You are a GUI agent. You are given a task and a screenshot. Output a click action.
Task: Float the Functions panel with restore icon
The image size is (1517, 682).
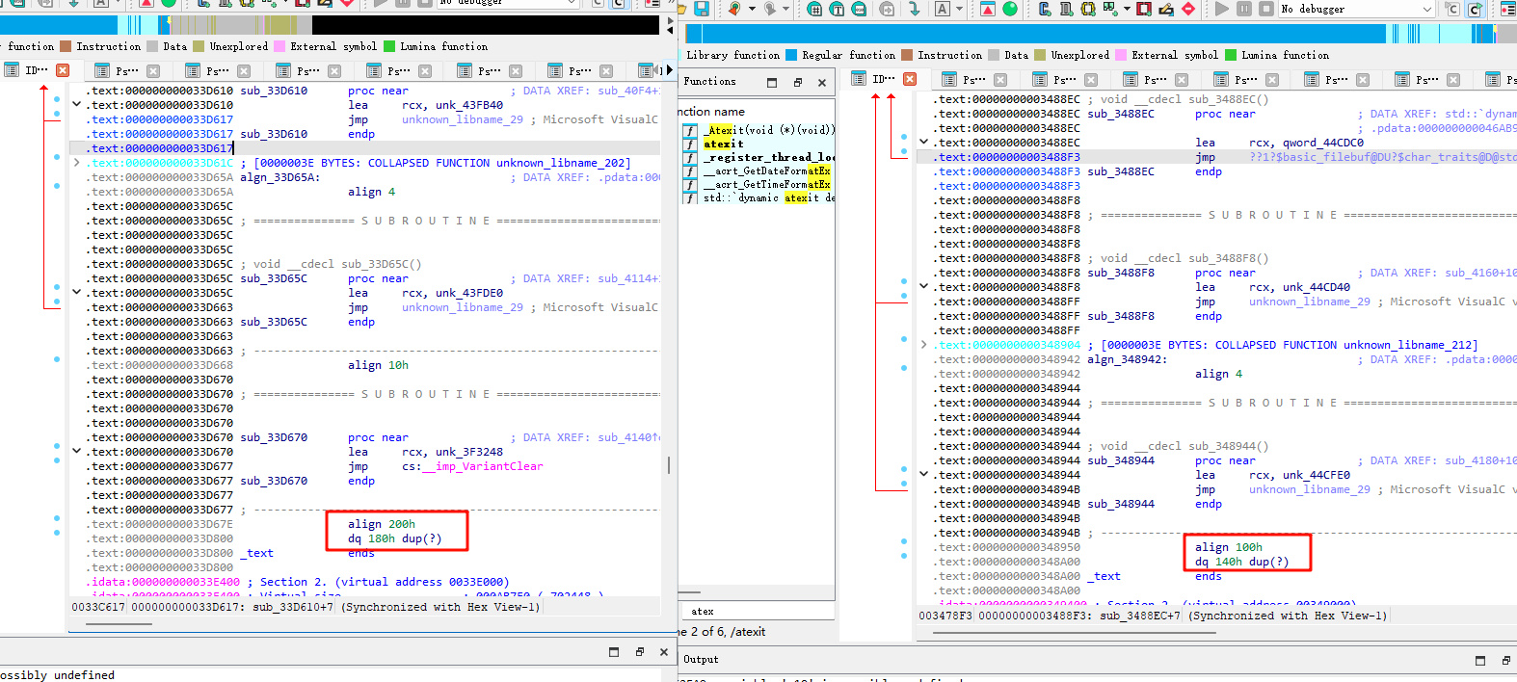[797, 83]
